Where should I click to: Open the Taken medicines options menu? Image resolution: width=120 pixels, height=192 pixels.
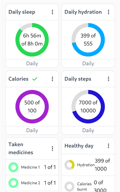(x=52, y=149)
